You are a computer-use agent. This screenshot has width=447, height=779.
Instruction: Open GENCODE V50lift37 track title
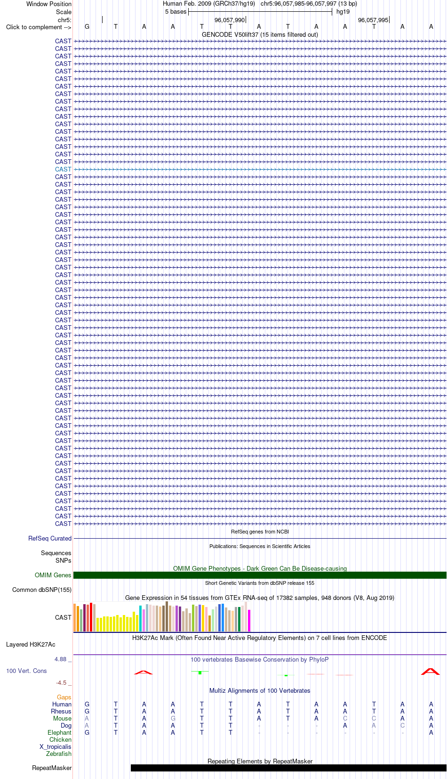(x=260, y=34)
